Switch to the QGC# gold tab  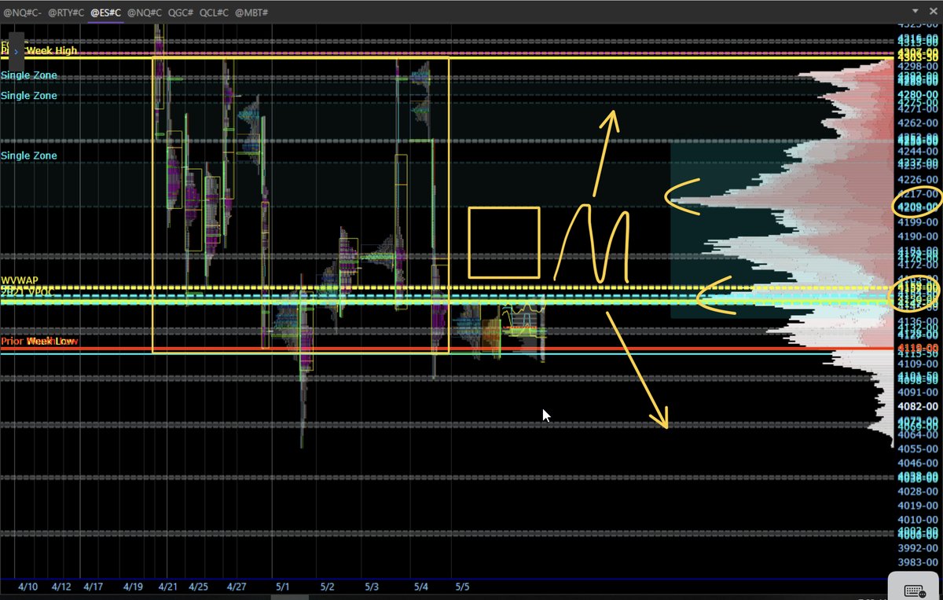[180, 13]
